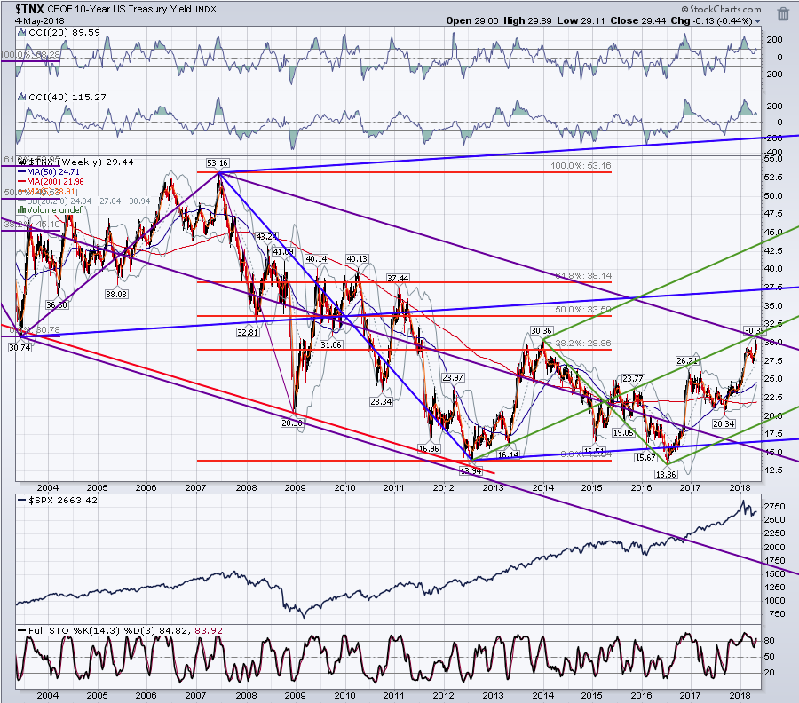Screen dimensions: 799x703
Task: Open the dropdown arrow beside Chg value
Action: click(758, 21)
